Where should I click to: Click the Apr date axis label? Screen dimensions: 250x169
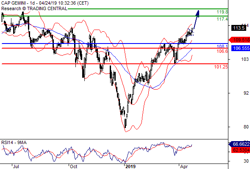[x=184, y=166]
